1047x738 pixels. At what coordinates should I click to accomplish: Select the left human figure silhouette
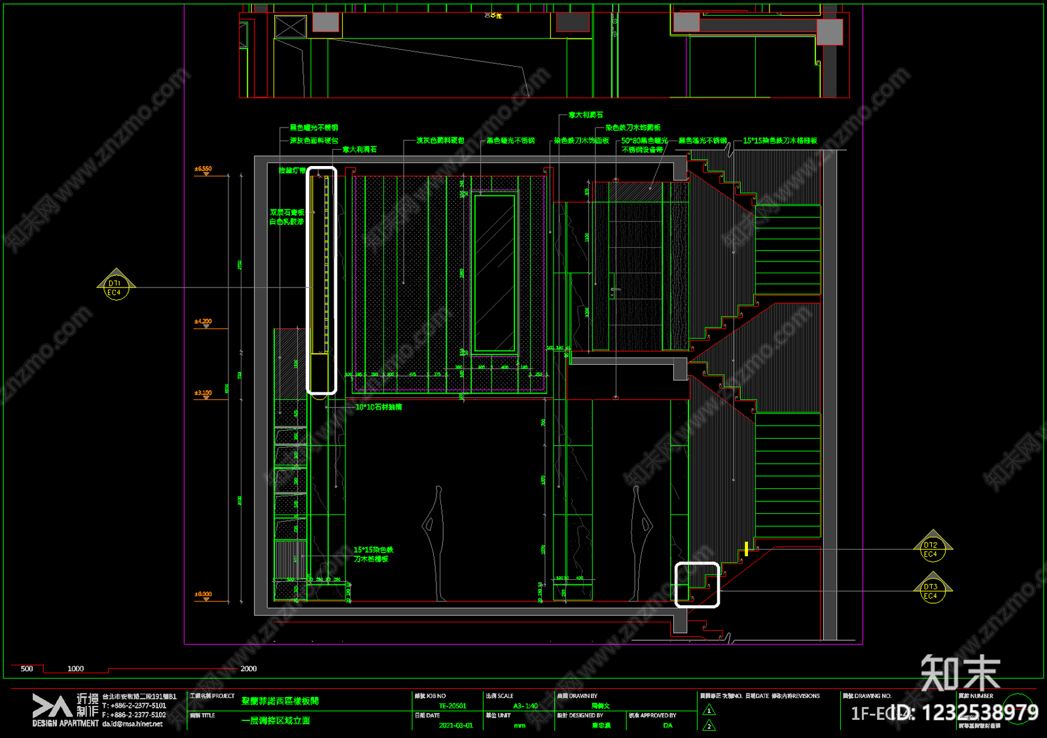[435, 543]
